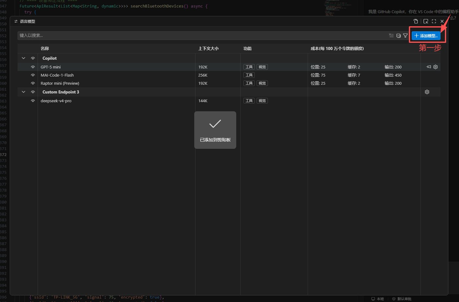Select the deepseek-v4-pro model name
The width and height of the screenshot is (459, 302).
(x=56, y=101)
